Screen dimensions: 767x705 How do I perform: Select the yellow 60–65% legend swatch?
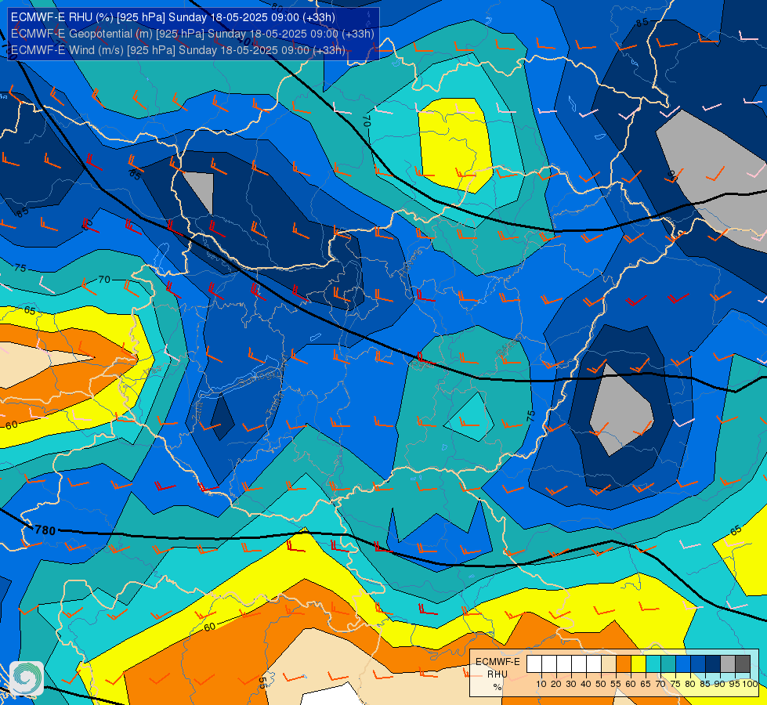[639, 664]
